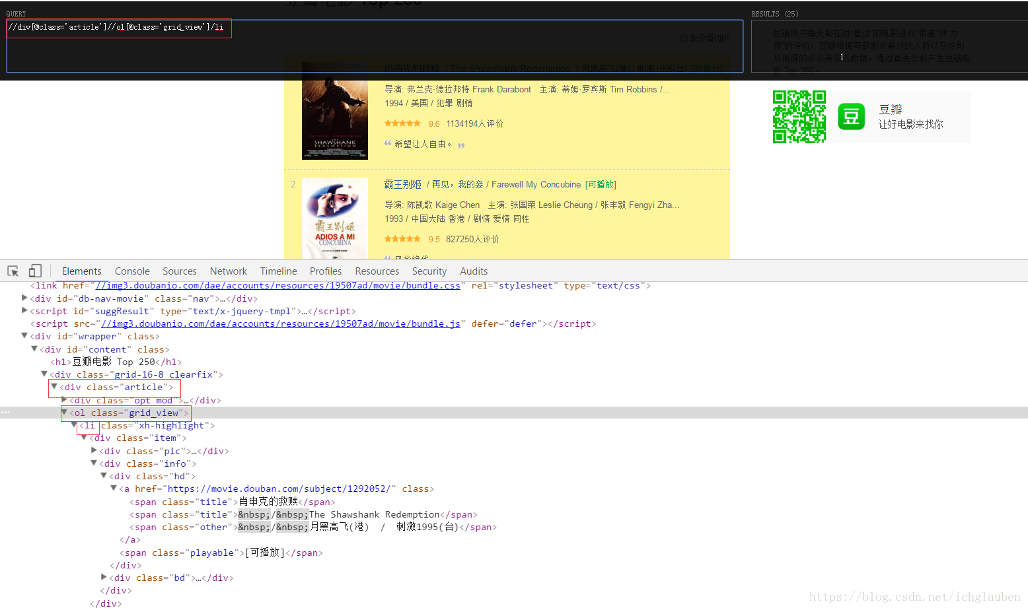
Task: Click the XPath RESULTS output box
Action: coord(889,46)
